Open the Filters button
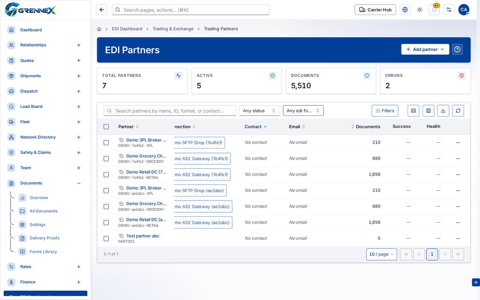 (x=385, y=111)
